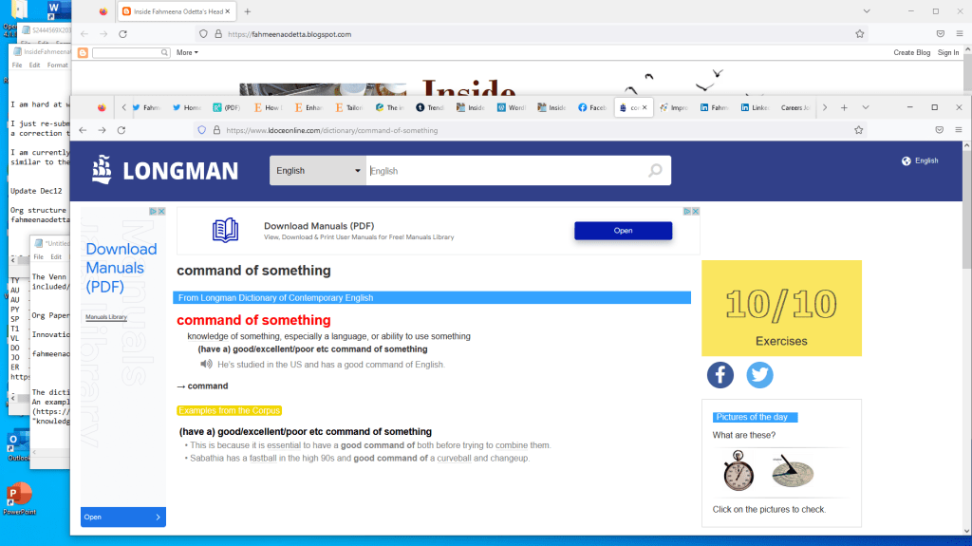Close the left sidebar ad using its X icon
Image resolution: width=972 pixels, height=546 pixels.
pyautogui.click(x=161, y=212)
